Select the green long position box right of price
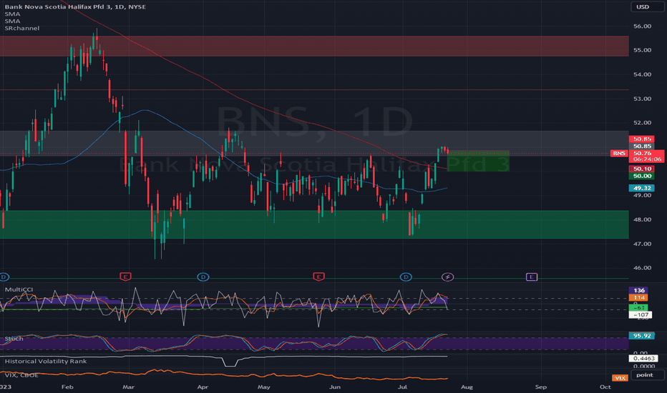 coord(478,161)
